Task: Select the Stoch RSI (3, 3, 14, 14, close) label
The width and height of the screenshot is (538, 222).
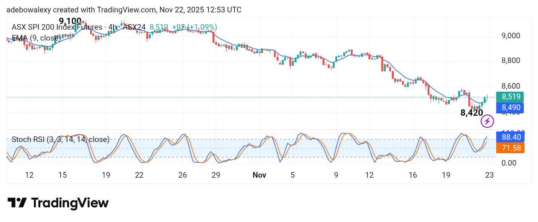Action: [x=60, y=139]
